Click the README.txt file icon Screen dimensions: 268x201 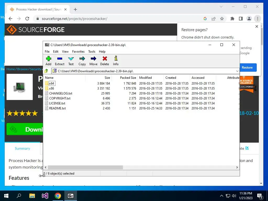click(x=47, y=108)
